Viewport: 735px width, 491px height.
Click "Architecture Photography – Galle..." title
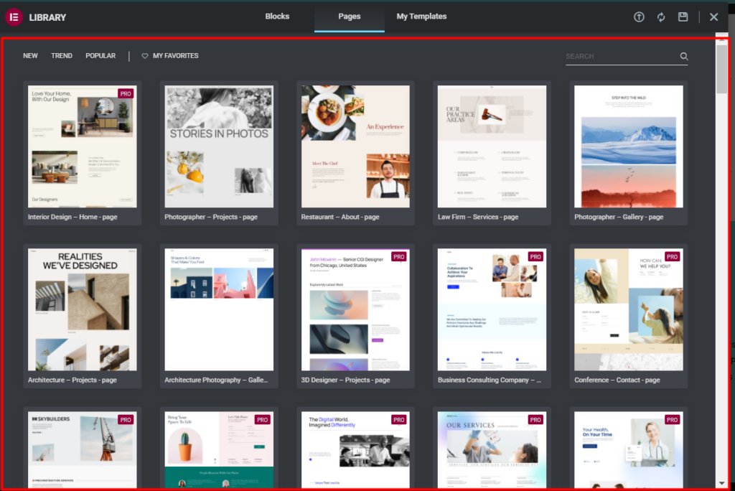click(216, 380)
